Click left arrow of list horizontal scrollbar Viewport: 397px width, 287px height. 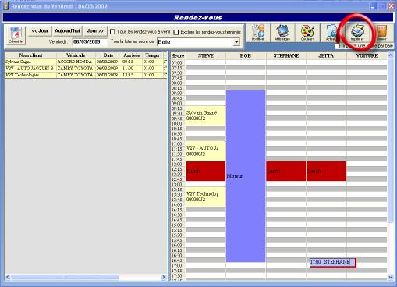point(8,277)
